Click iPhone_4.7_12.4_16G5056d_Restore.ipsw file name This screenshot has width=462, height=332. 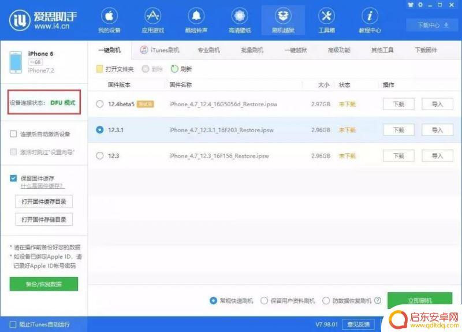tap(223, 104)
